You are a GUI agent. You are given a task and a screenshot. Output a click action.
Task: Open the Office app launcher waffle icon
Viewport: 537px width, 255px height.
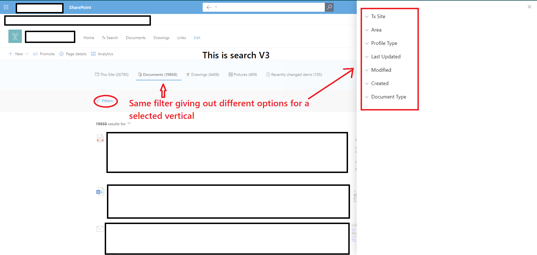click(6, 7)
